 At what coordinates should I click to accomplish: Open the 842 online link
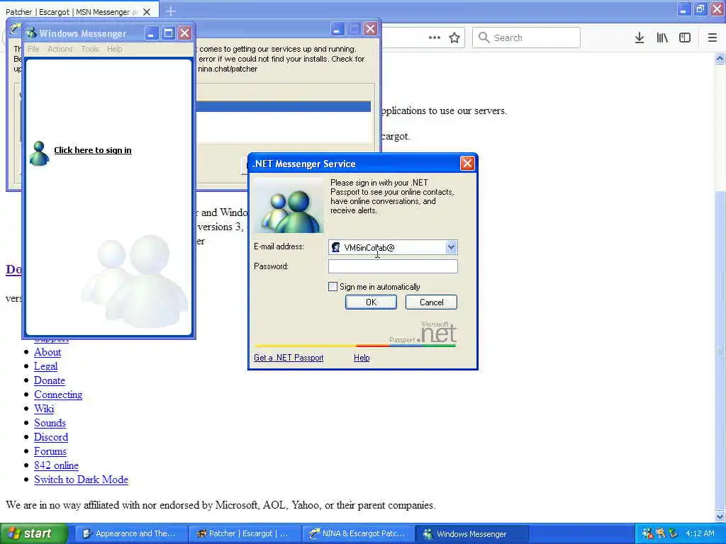57,466
